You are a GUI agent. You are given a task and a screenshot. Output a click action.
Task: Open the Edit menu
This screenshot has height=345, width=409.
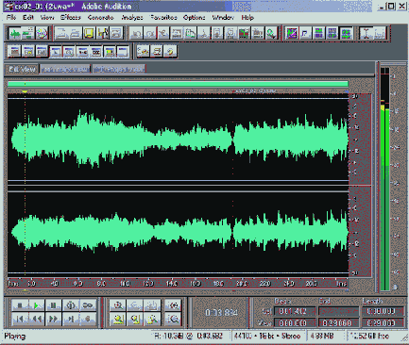[28, 18]
